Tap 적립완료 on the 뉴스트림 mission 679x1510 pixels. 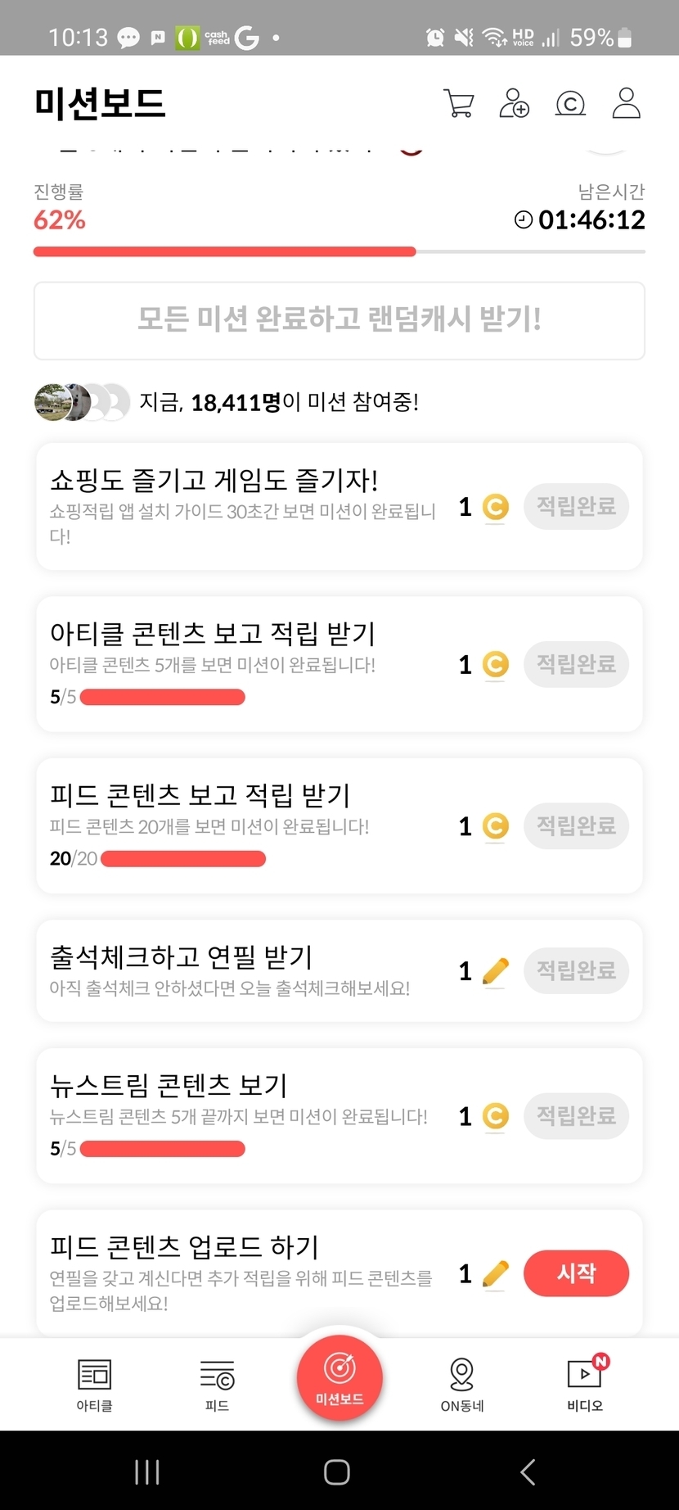[x=576, y=1115]
